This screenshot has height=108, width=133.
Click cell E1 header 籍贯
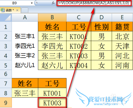click(x=122, y=27)
